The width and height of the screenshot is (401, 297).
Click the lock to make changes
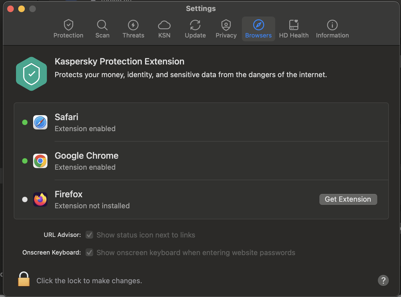pyautogui.click(x=24, y=279)
